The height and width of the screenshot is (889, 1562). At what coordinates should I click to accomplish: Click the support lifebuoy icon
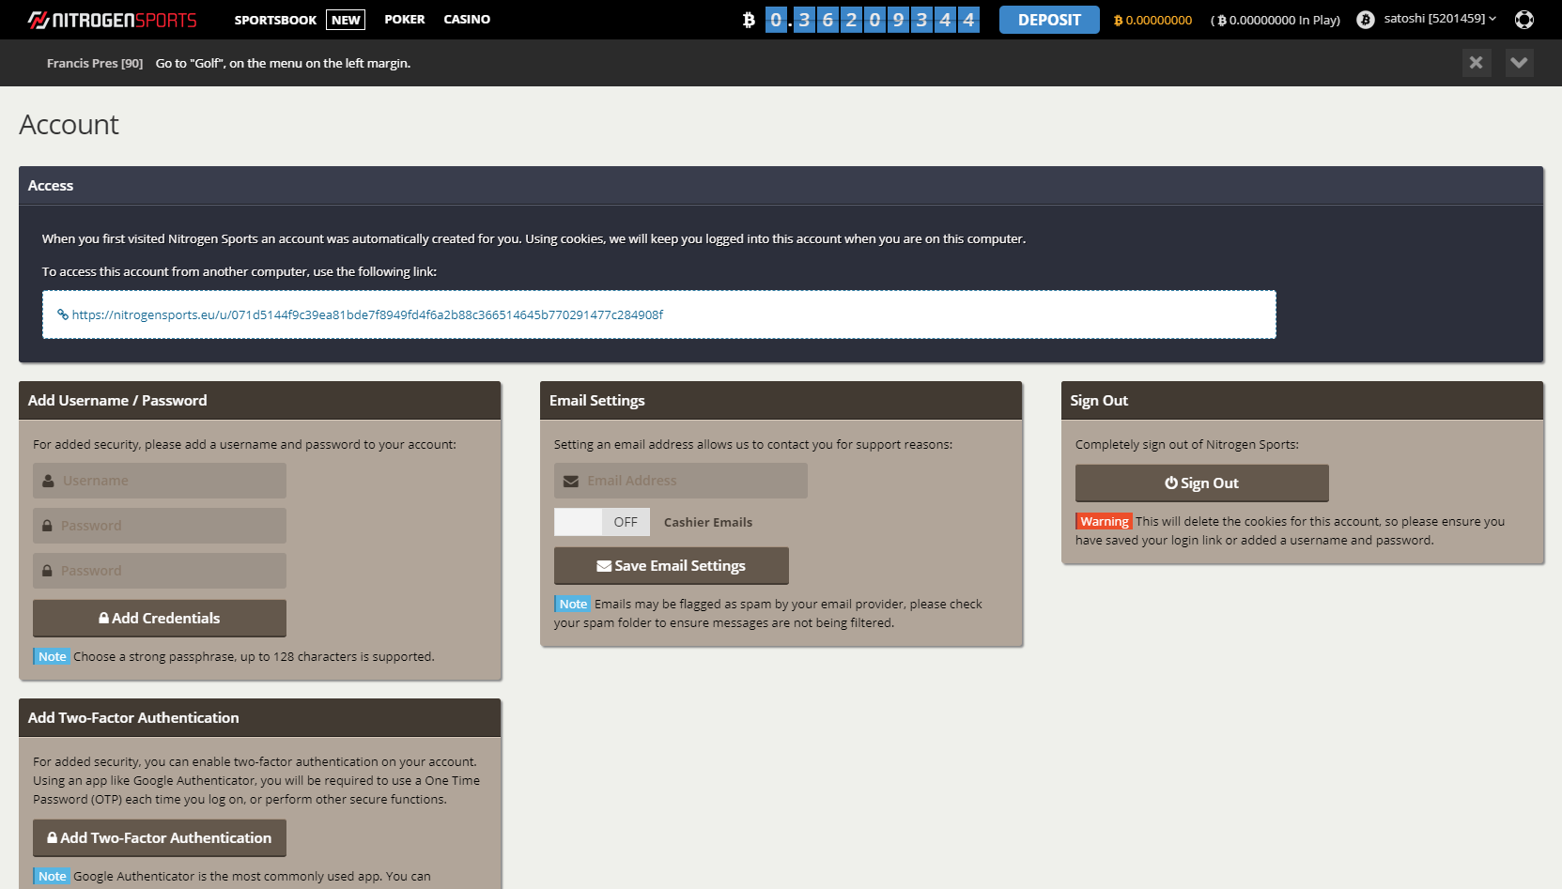pos(1524,20)
